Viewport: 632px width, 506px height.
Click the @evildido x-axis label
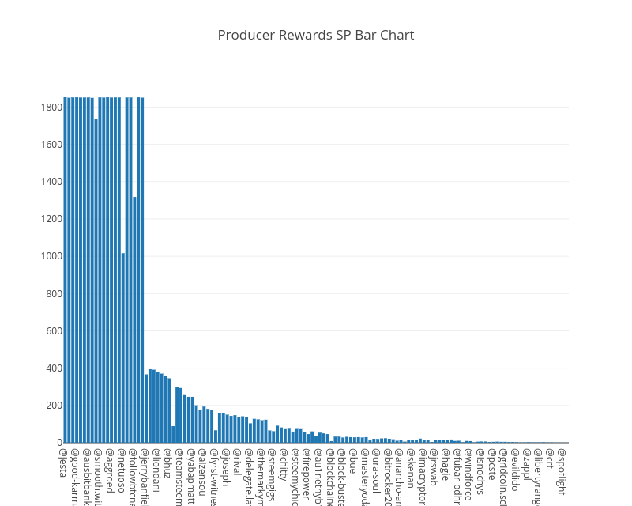click(x=517, y=470)
